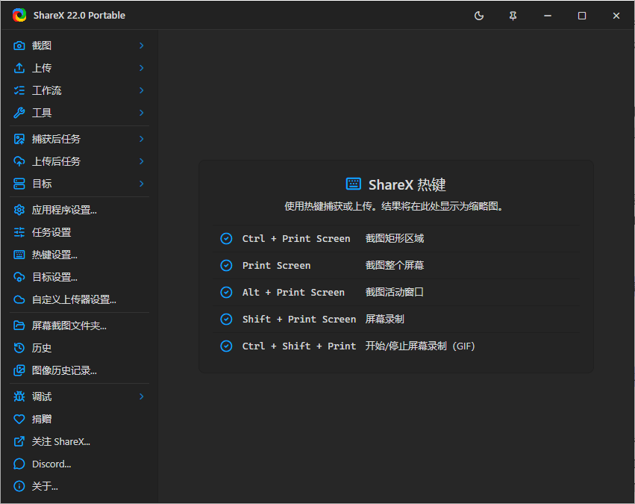Click the chat bubble icon for Discord

click(19, 464)
